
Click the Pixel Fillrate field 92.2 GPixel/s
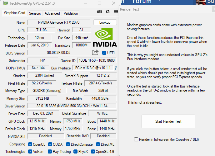click(x=42, y=83)
